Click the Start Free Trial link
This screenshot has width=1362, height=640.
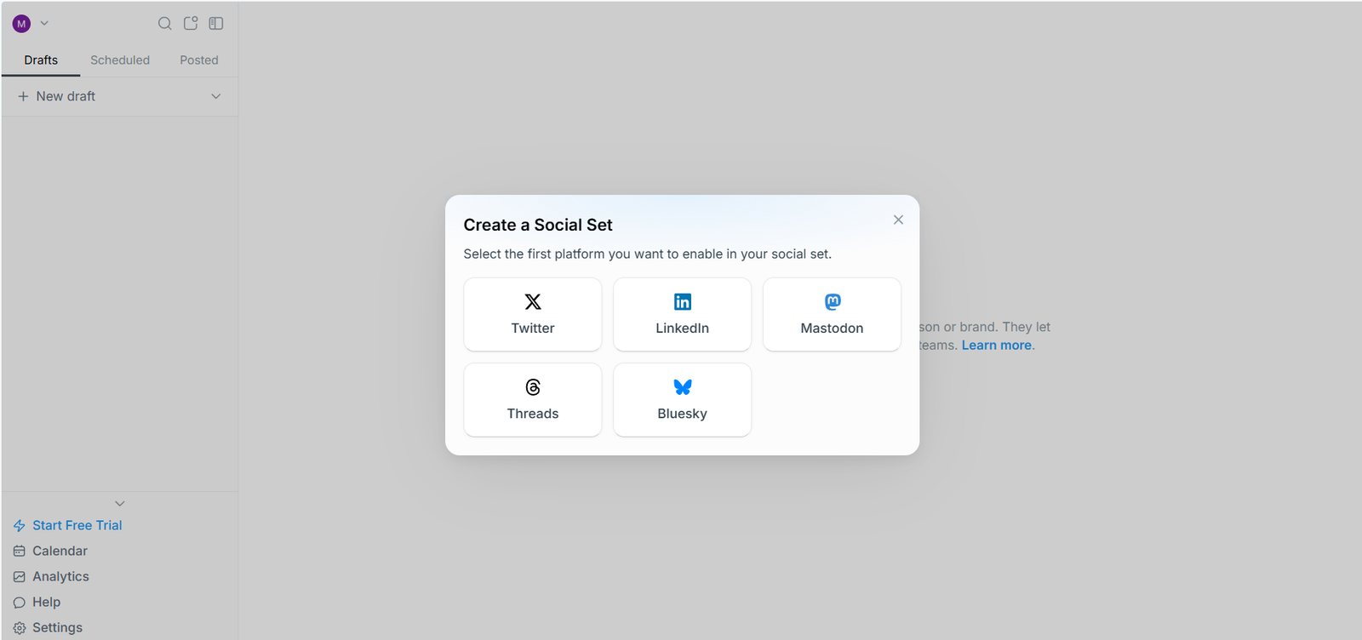click(77, 525)
